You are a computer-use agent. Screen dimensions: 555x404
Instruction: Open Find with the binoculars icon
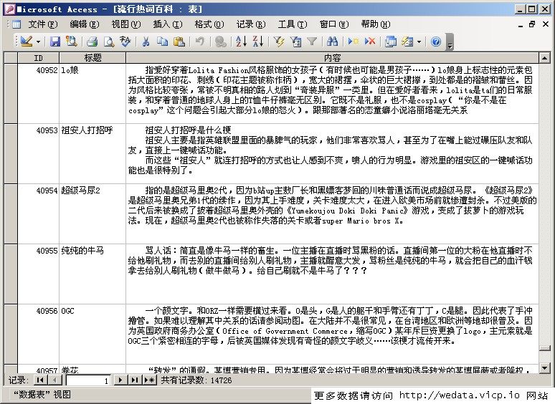pyautogui.click(x=333, y=42)
